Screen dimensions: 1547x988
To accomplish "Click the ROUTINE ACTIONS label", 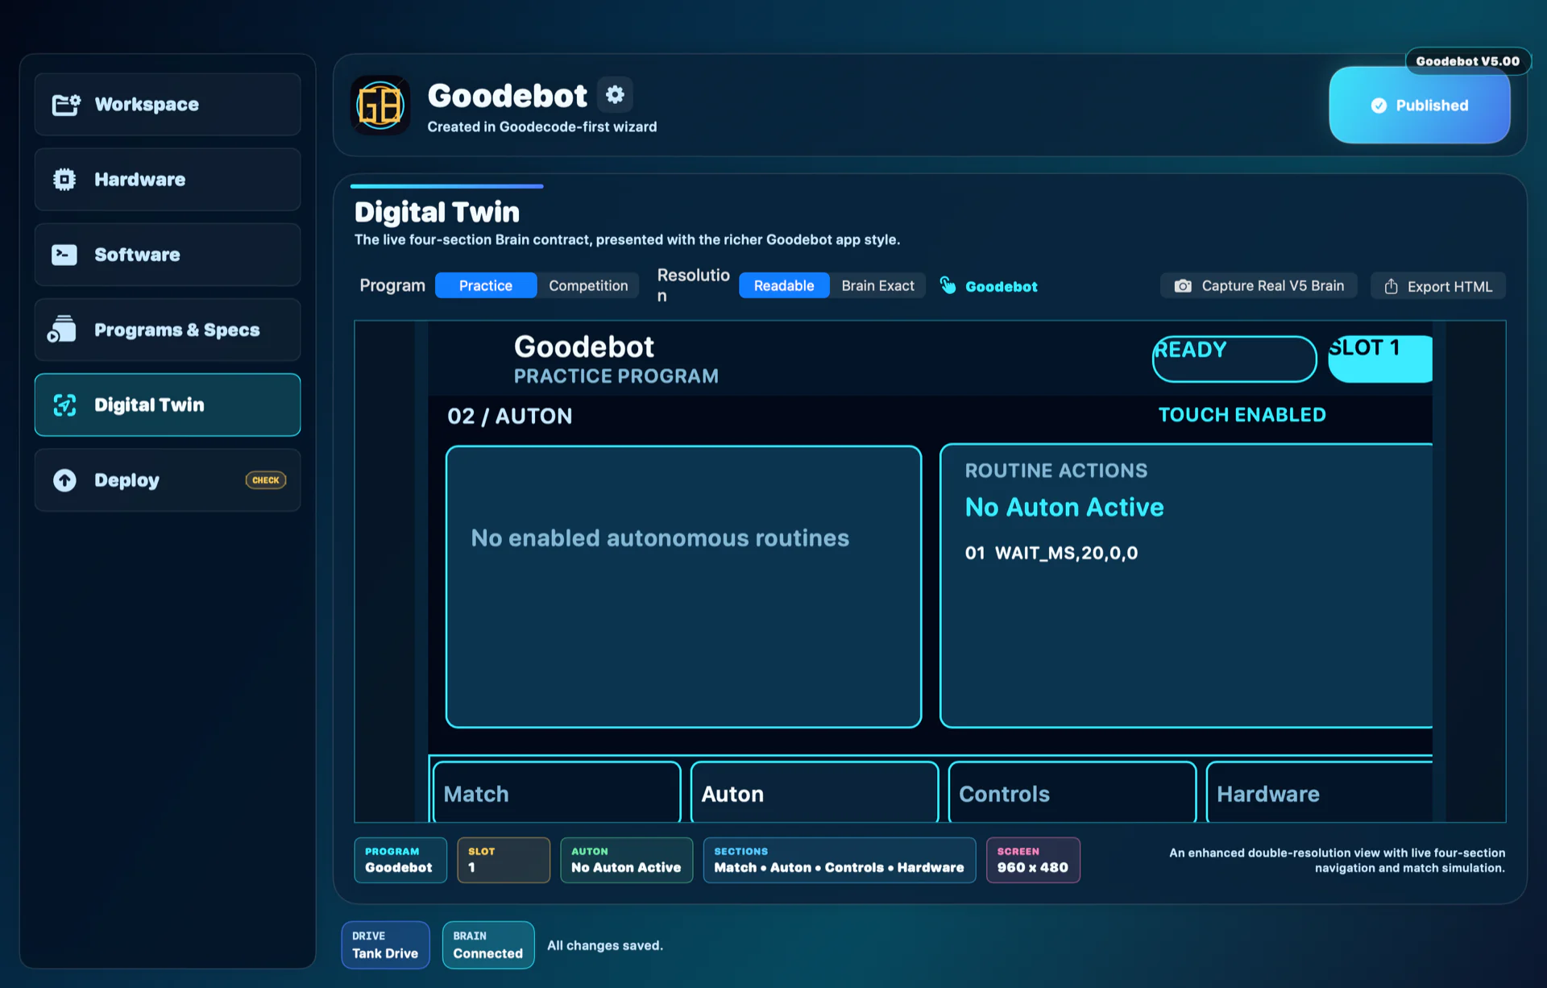I will pos(1056,471).
